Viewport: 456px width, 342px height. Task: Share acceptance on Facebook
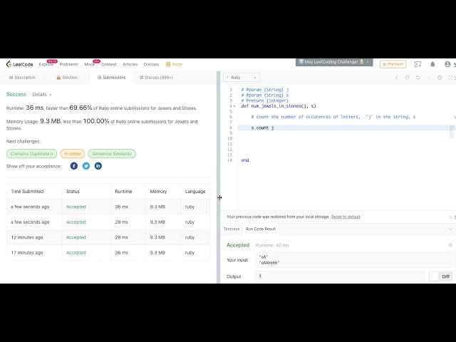coord(74,166)
